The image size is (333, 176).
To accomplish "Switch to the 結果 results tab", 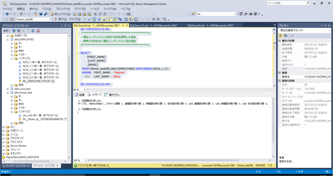I will [x=80, y=95].
